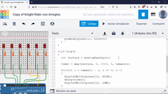Screen dimensions: 168x94
Task: Click the Pocket save icon
Action: click(113, 7)
